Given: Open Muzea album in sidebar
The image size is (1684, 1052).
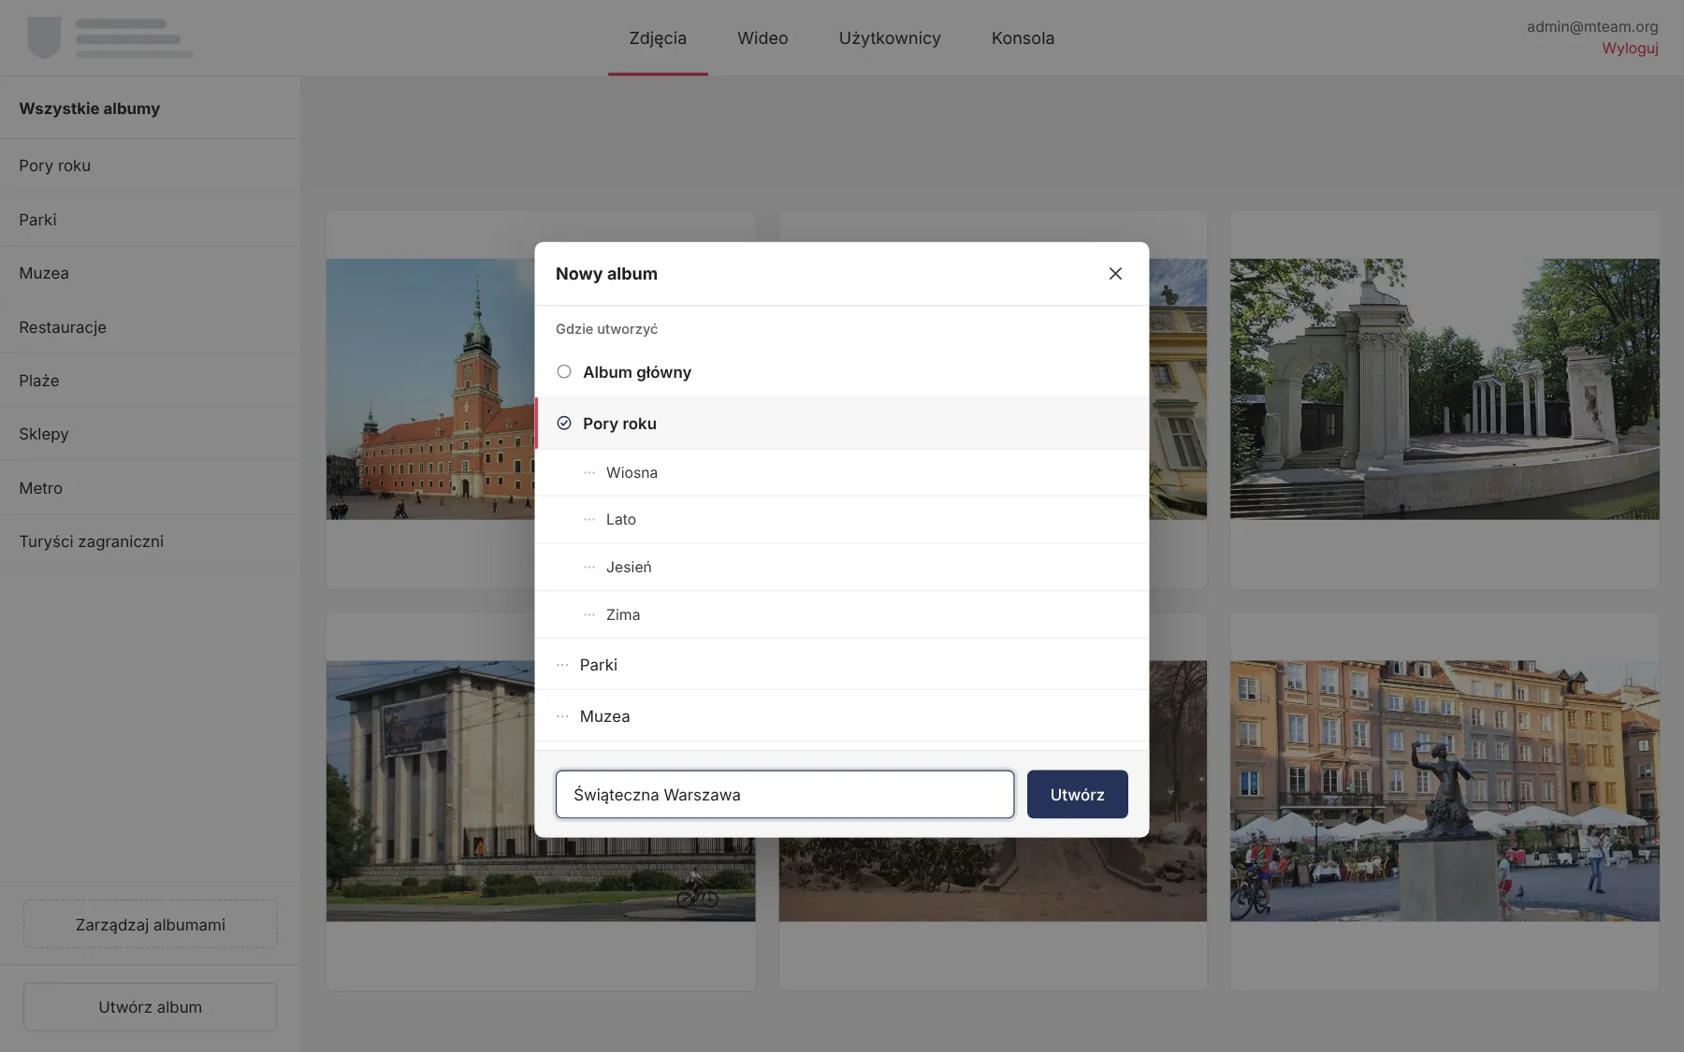Looking at the screenshot, I should point(150,273).
